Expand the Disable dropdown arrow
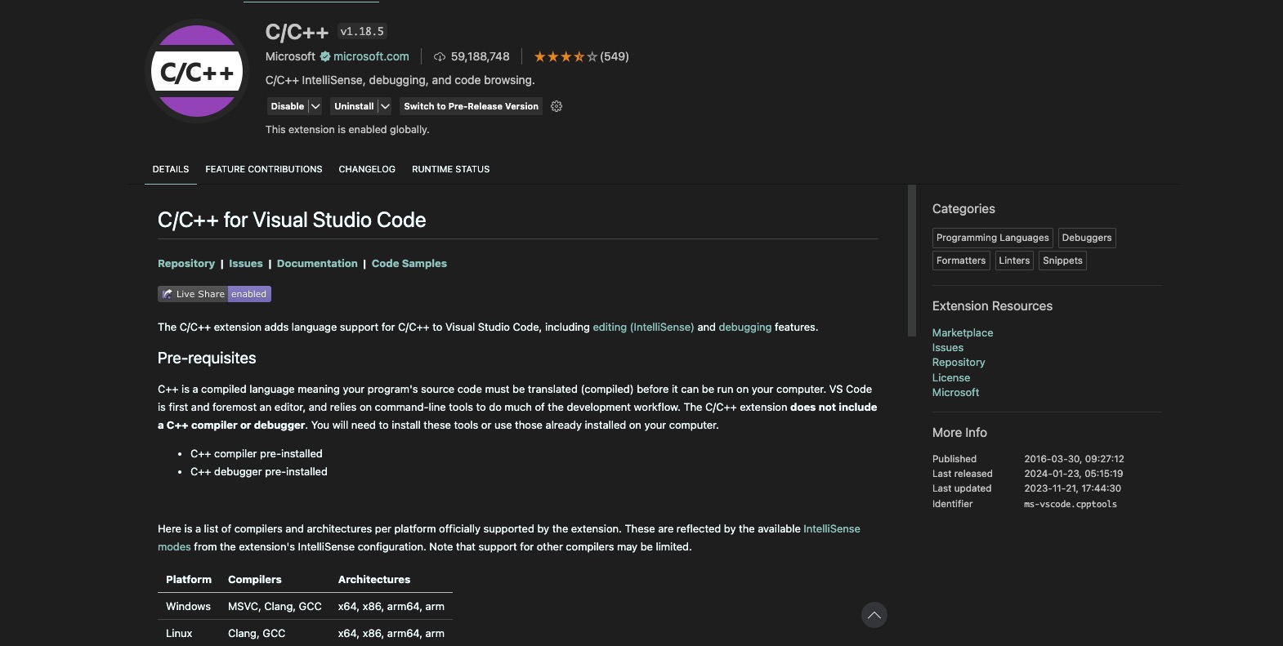Image resolution: width=1283 pixels, height=646 pixels. tap(315, 106)
